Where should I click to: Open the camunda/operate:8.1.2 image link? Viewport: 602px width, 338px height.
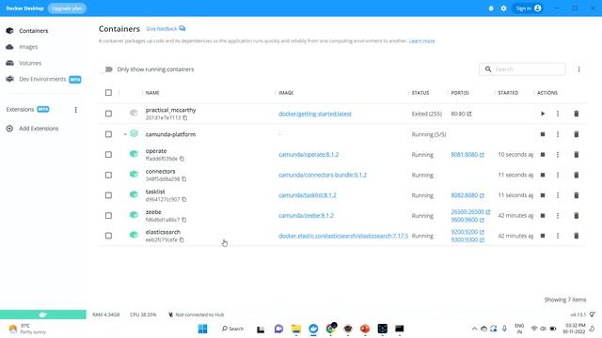click(309, 155)
